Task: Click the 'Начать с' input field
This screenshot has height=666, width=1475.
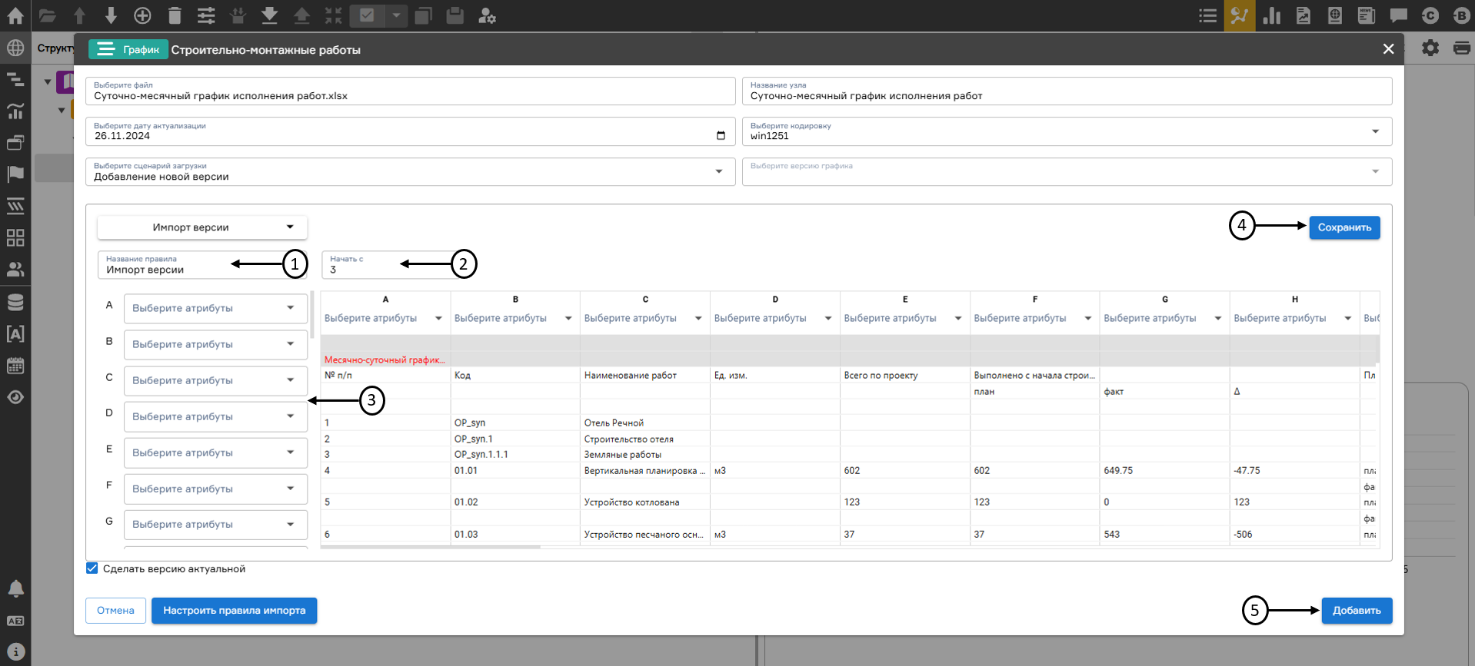Action: coord(391,265)
